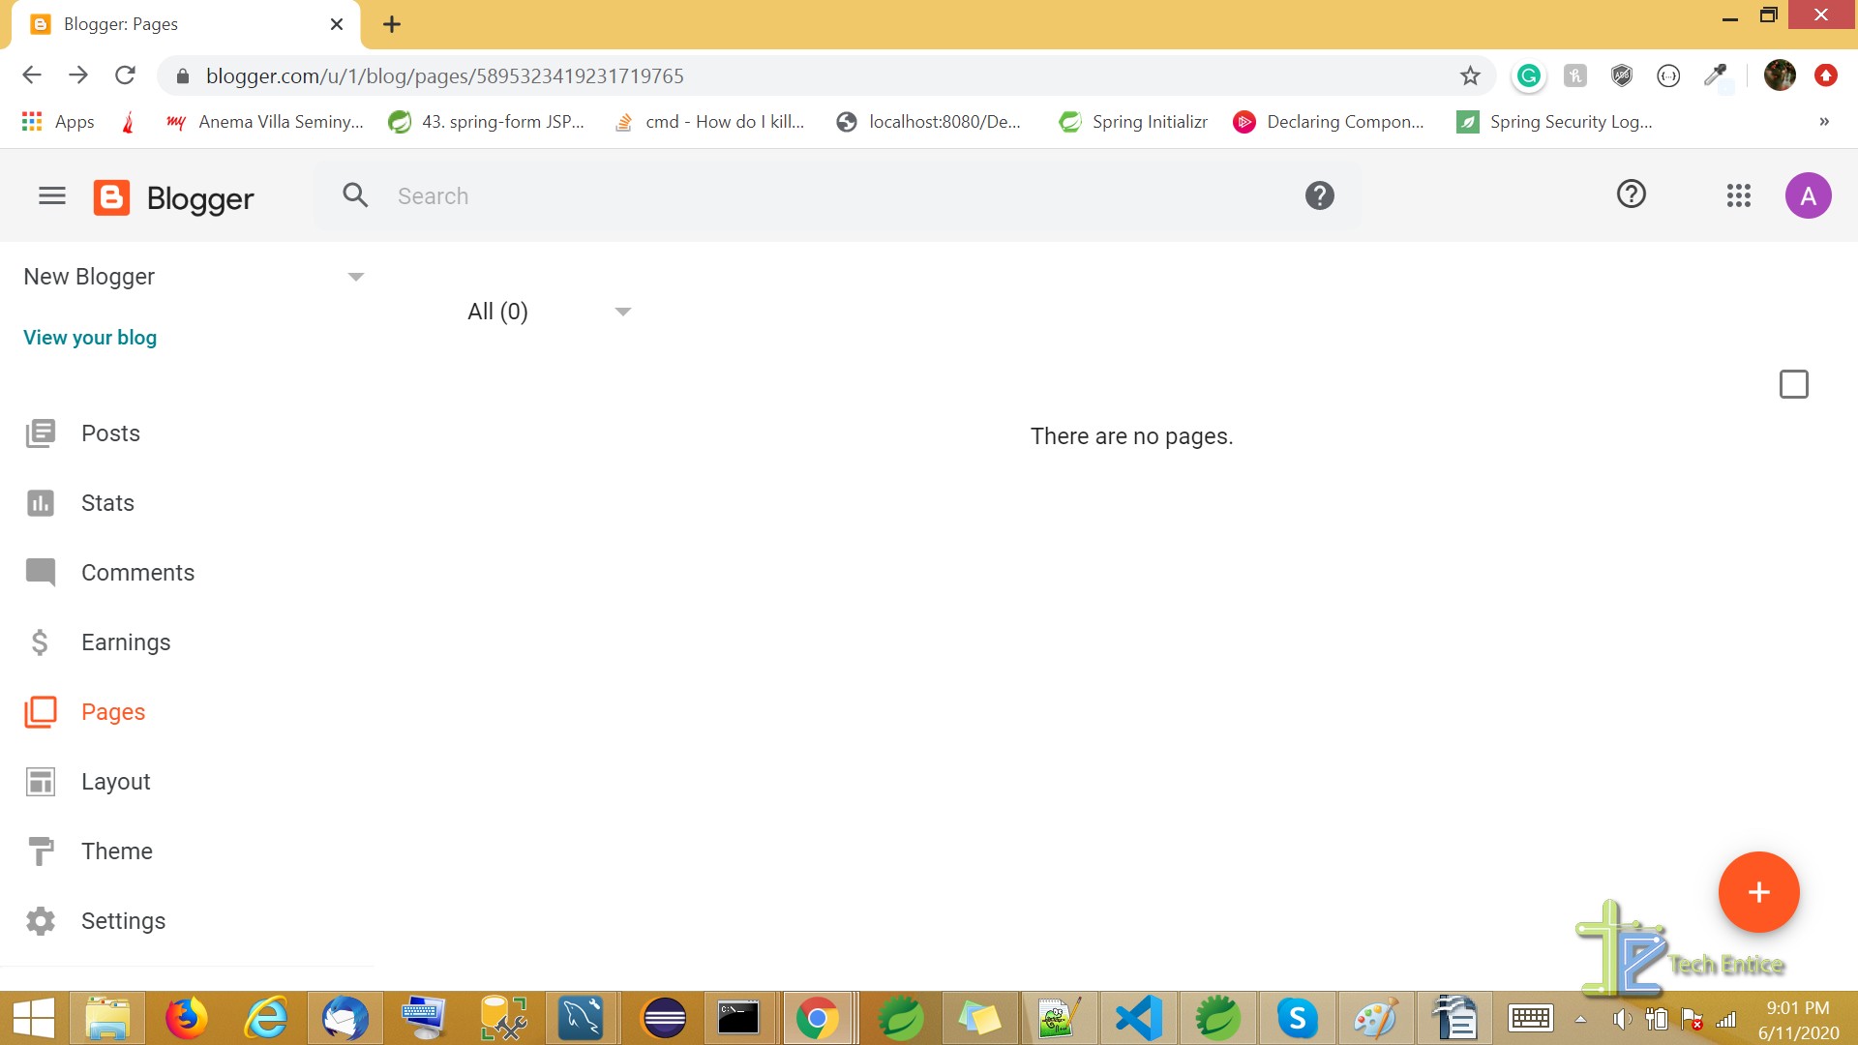The width and height of the screenshot is (1858, 1045).
Task: Click the Layout icon in sidebar
Action: pyautogui.click(x=40, y=781)
